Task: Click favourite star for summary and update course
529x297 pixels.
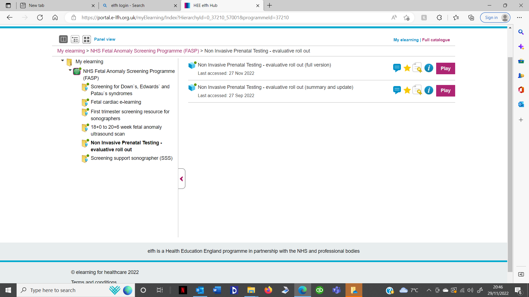Action: (407, 90)
